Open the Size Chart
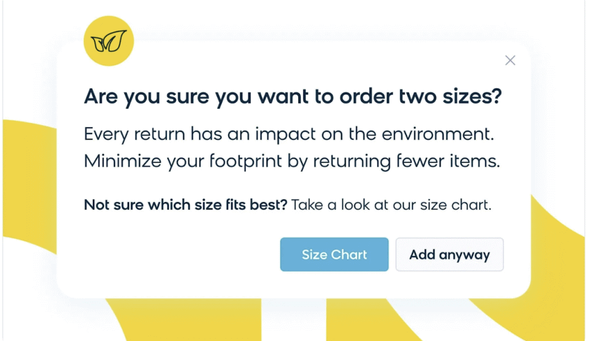The image size is (592, 341). click(334, 254)
